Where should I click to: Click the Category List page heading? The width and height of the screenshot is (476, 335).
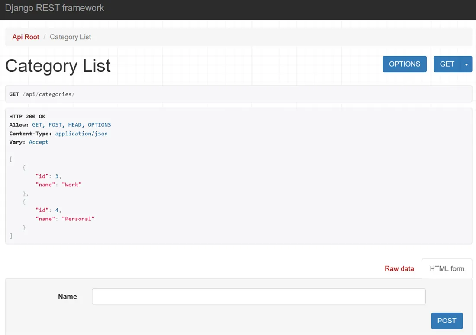[x=57, y=66]
